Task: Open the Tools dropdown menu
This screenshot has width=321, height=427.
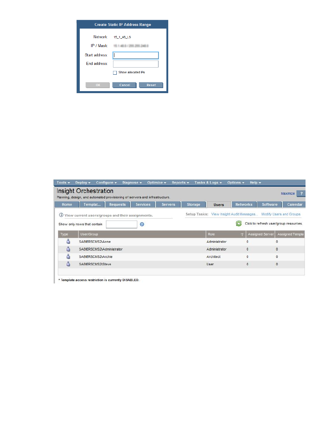Action: [x=63, y=183]
